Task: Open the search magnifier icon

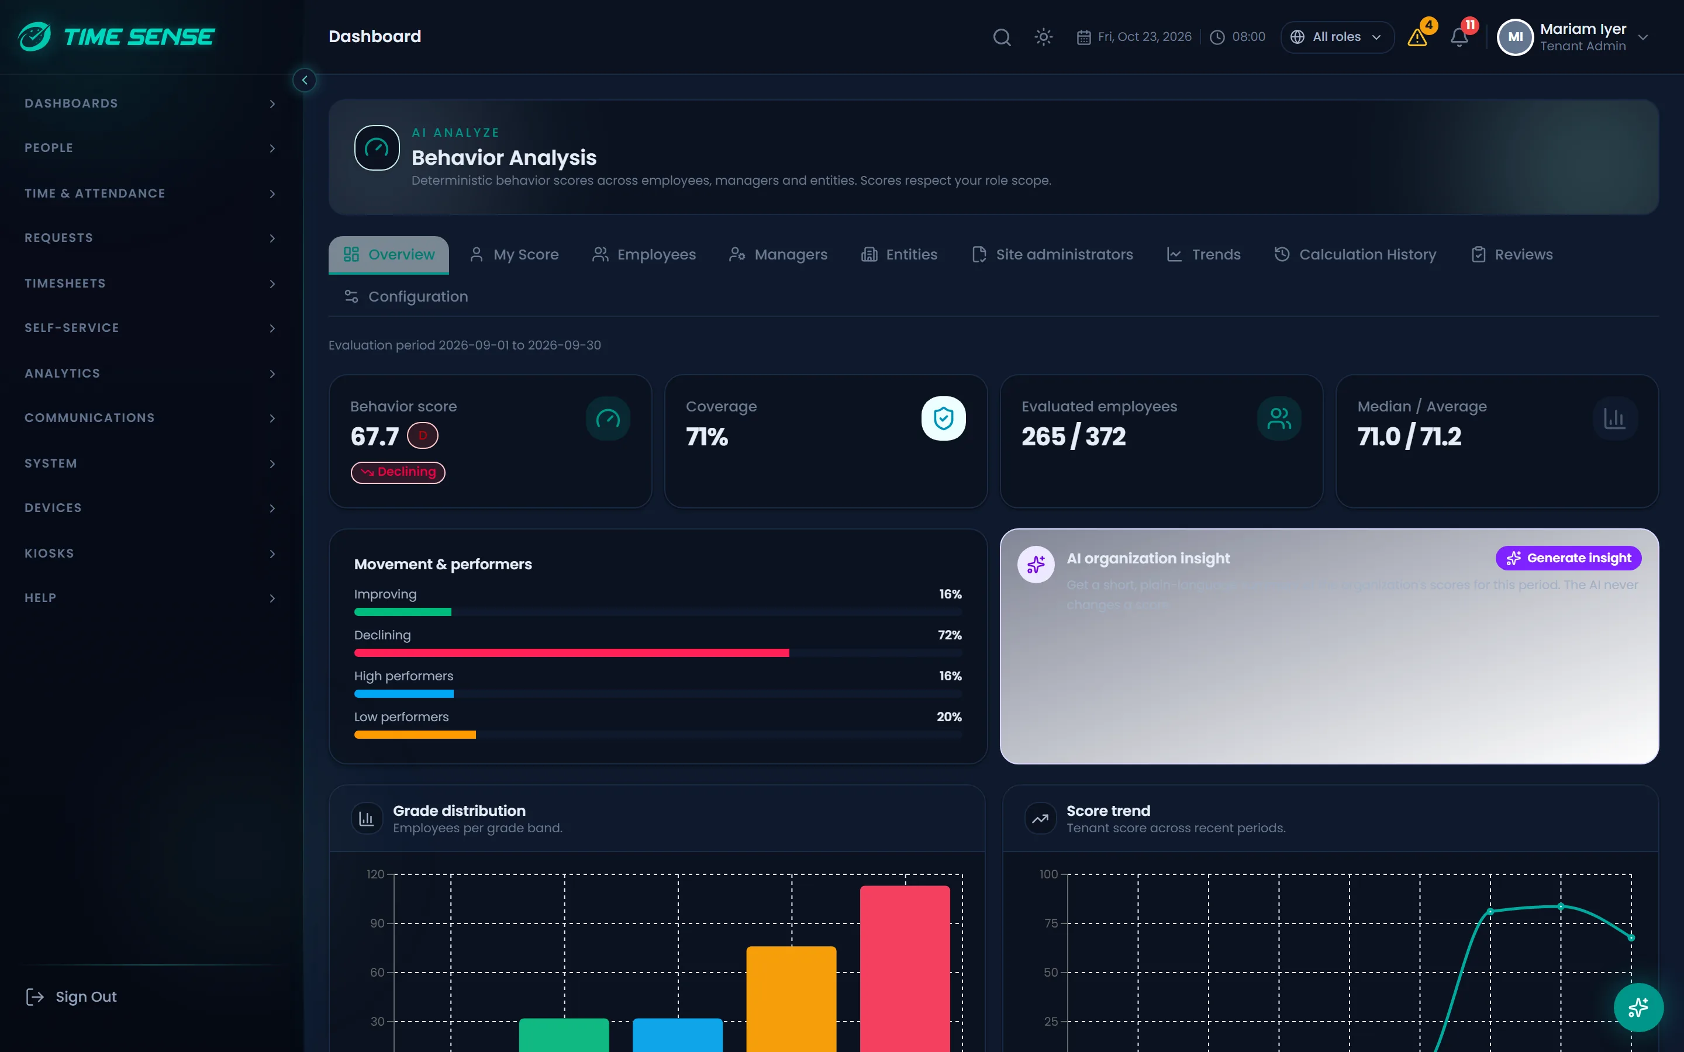Action: pos(1002,37)
